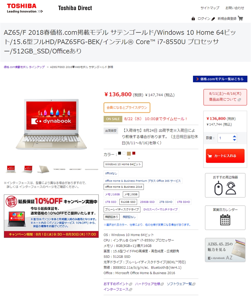Image resolution: width=251 pixels, height=299 pixels.
Task: Open the shopping cart icon in header
Action: click(241, 18)
